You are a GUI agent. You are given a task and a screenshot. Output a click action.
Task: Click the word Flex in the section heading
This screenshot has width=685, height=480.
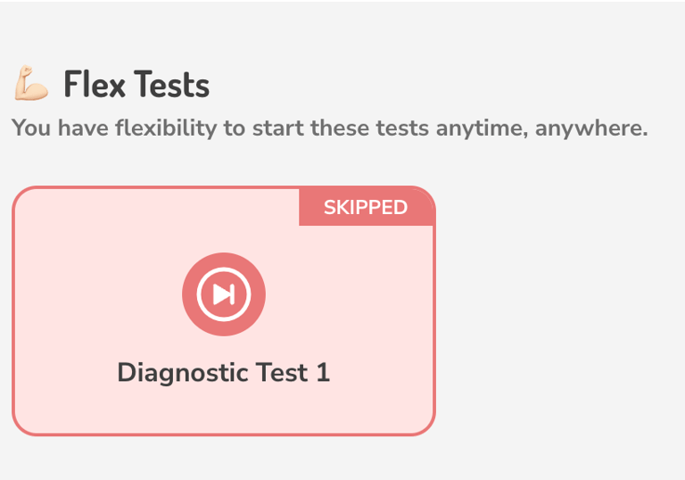[x=95, y=84]
